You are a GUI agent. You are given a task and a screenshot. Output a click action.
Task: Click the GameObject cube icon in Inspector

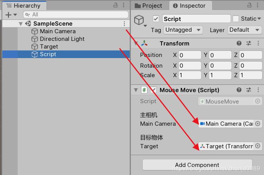coord(139,20)
